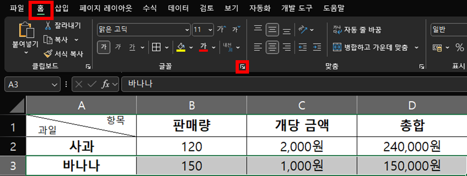Screen dimensions: 467x176
Task: Apply the yellow fill color button
Action: coord(181,47)
